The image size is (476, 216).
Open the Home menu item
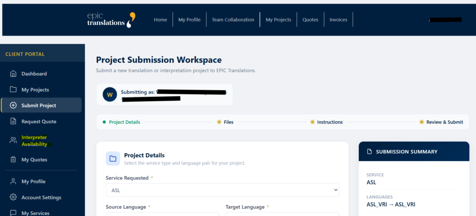point(160,20)
